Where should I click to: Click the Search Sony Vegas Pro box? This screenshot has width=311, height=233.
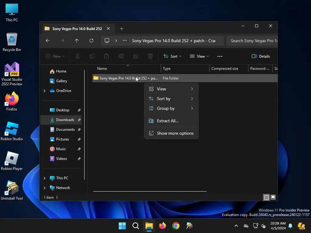(252, 41)
